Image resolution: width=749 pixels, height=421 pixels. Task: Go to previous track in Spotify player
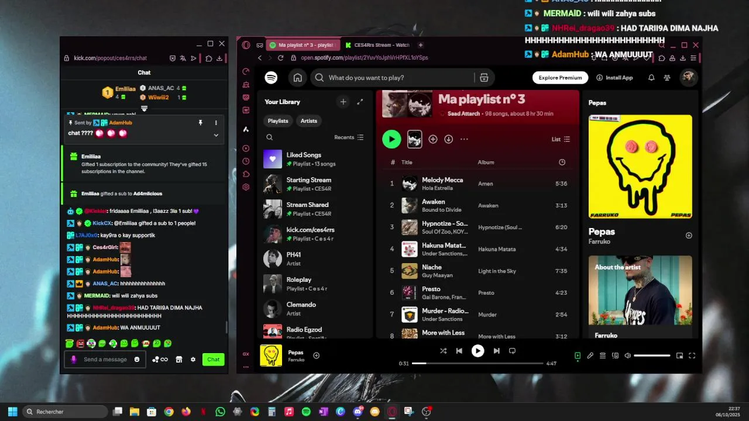459,351
